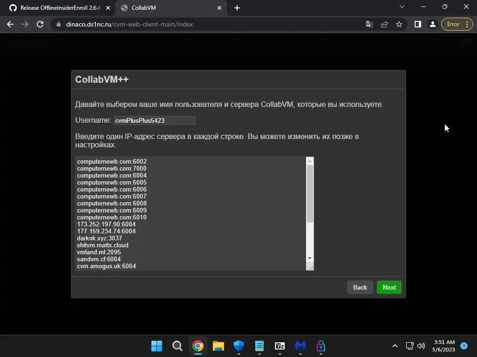The image size is (477, 357).
Task: Click the cvm.amogus.uk:6004 entry
Action: (107, 266)
